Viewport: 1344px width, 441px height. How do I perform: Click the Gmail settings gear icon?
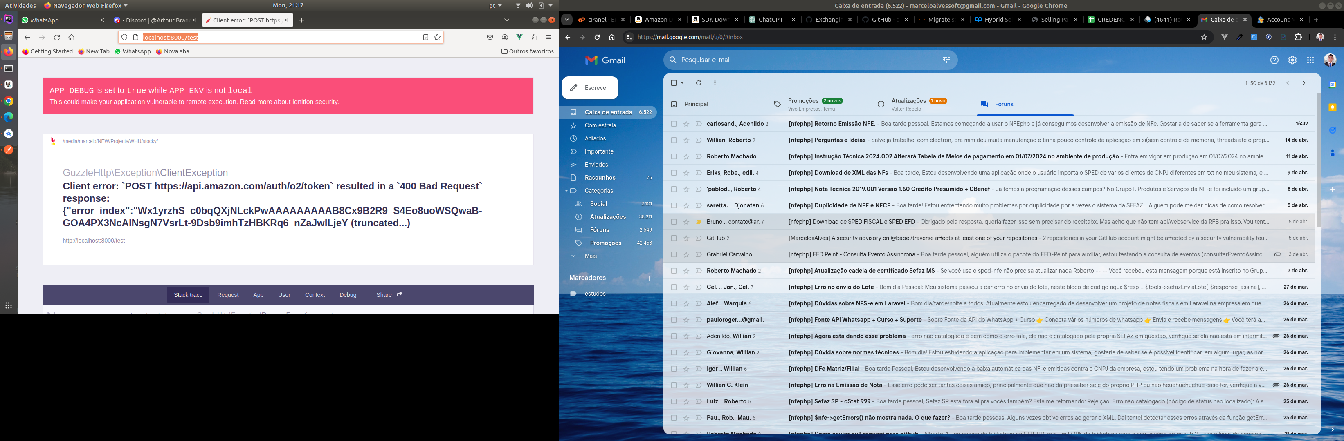[1292, 60]
